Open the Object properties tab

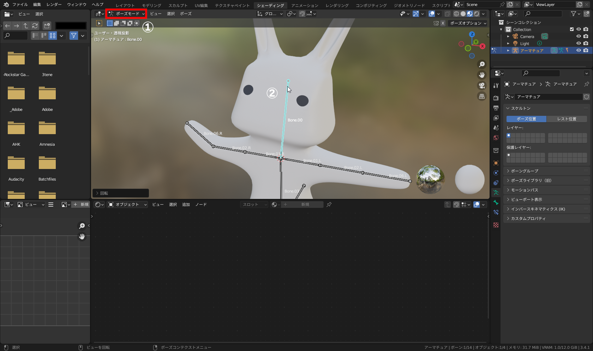coord(496,163)
